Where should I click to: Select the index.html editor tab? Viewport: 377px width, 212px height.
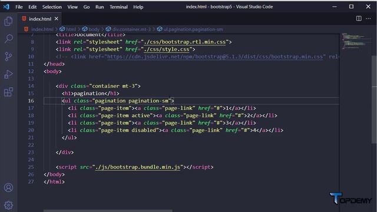click(x=39, y=19)
